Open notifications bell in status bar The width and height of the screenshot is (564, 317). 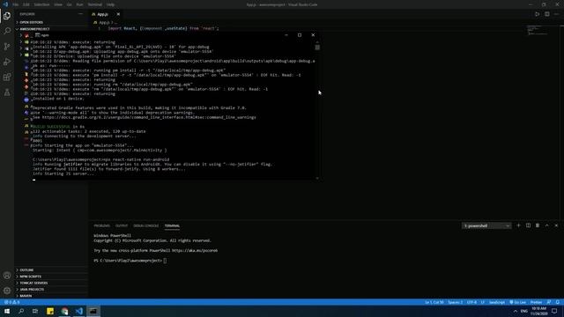557,302
